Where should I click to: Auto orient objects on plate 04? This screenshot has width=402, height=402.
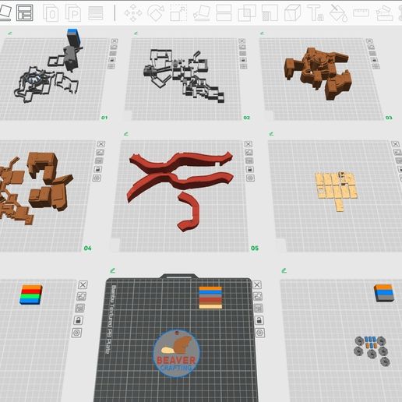pos(100,152)
